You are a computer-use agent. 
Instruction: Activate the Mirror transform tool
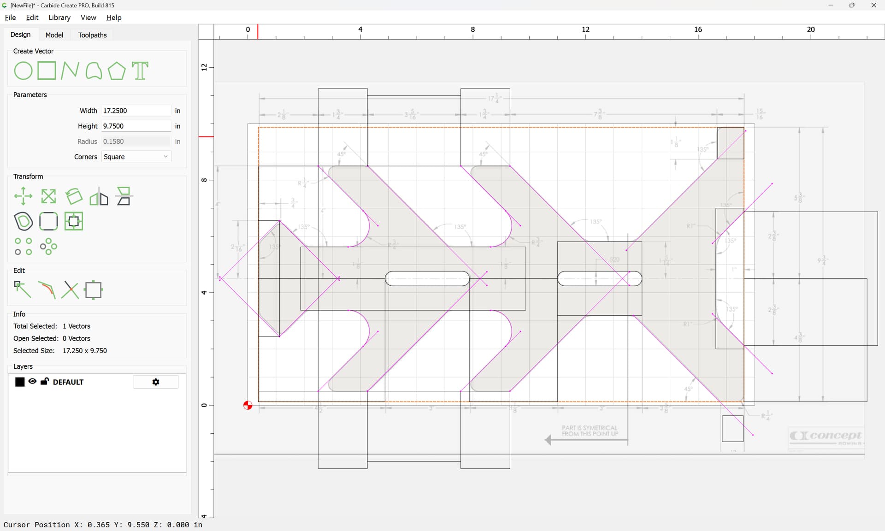point(99,196)
